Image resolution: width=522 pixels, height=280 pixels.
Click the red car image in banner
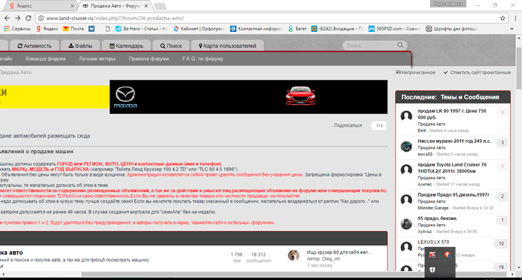point(300,96)
